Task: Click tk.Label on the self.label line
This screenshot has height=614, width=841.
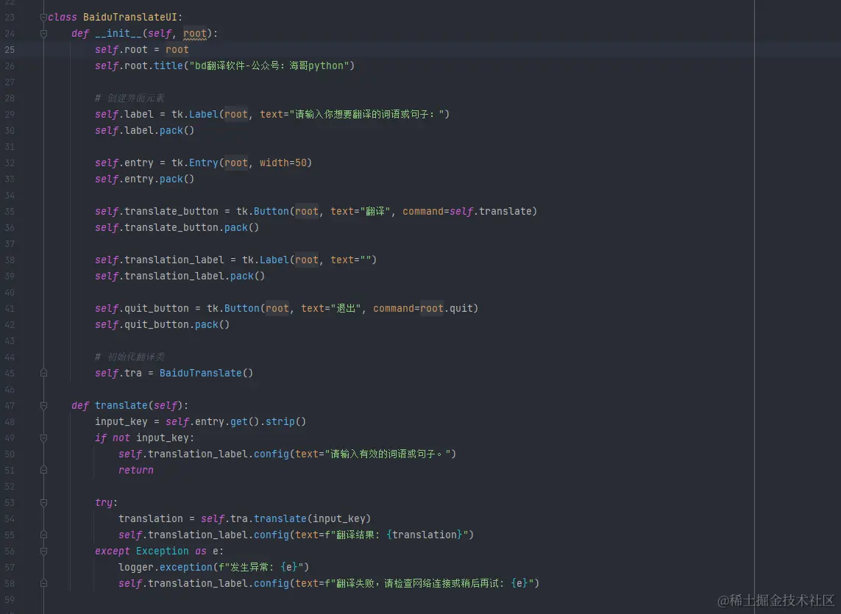Action: coord(195,114)
